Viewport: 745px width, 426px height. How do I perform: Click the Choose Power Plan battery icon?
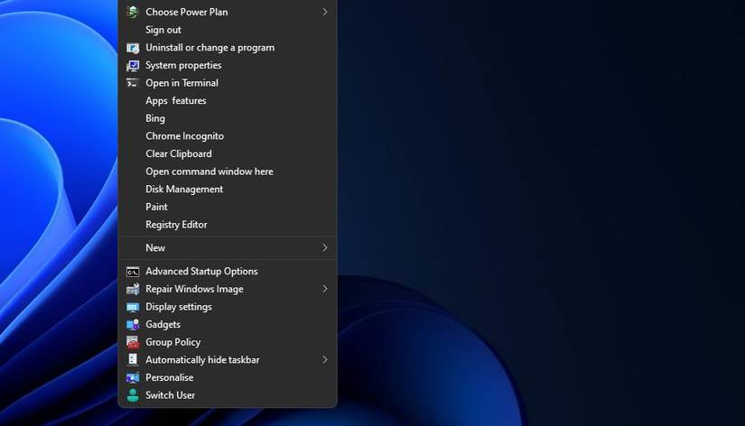pos(133,12)
